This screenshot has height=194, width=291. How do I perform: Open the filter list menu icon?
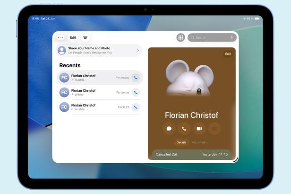click(x=85, y=37)
